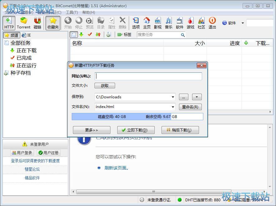The width and height of the screenshot is (276, 206).
Task: Show task properties (属性)
Action: tap(112, 23)
